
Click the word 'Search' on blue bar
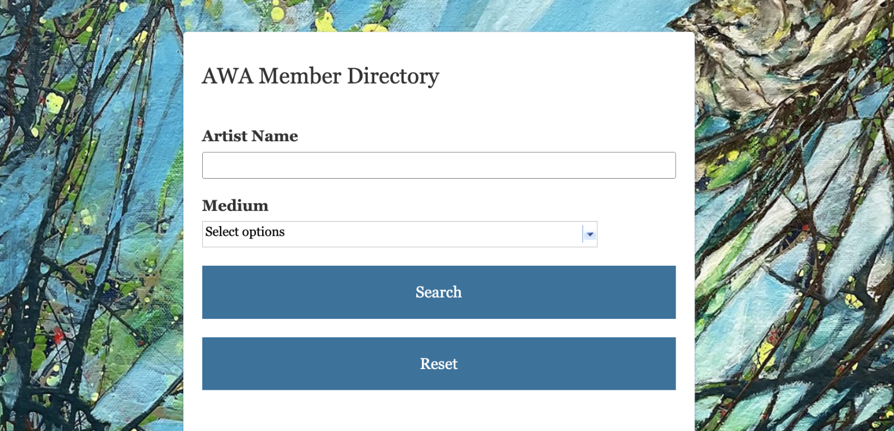[439, 292]
